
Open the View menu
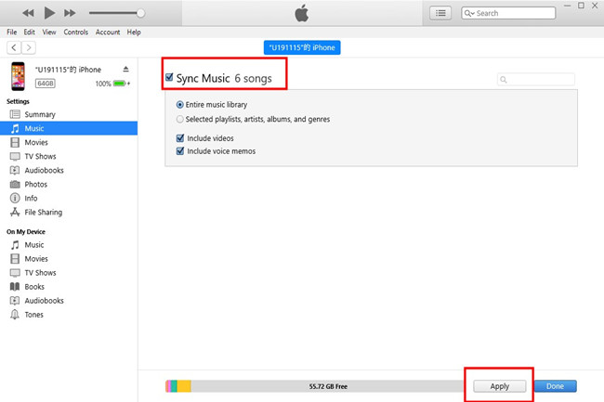[49, 32]
